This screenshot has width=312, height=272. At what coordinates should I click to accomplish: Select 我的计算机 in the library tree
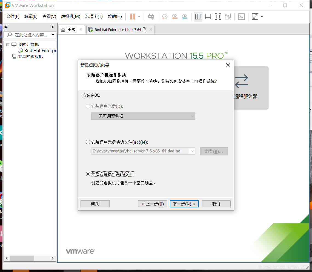[28, 45]
